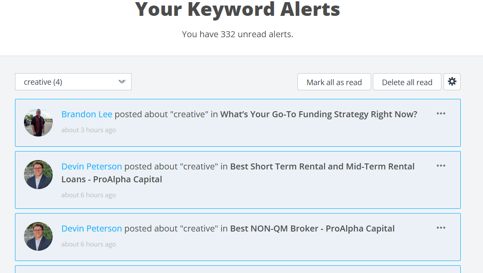Click Brandon Lee's profile photo
The width and height of the screenshot is (483, 273).
coord(39,122)
